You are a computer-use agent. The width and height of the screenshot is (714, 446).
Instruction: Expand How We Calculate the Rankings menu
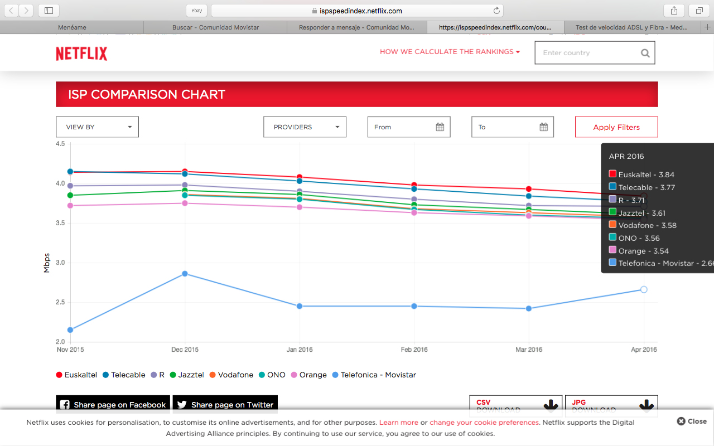450,52
